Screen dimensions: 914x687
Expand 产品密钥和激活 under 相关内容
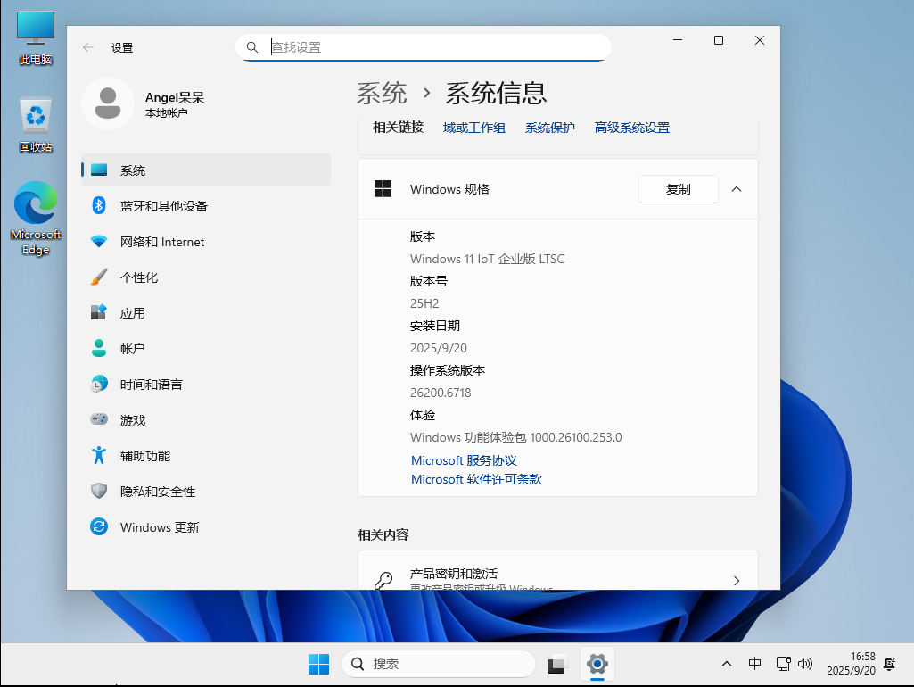557,575
